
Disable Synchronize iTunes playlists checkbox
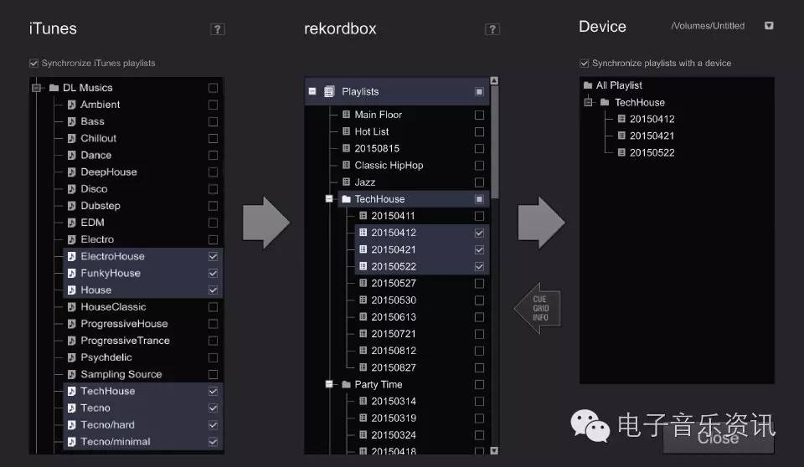click(33, 64)
